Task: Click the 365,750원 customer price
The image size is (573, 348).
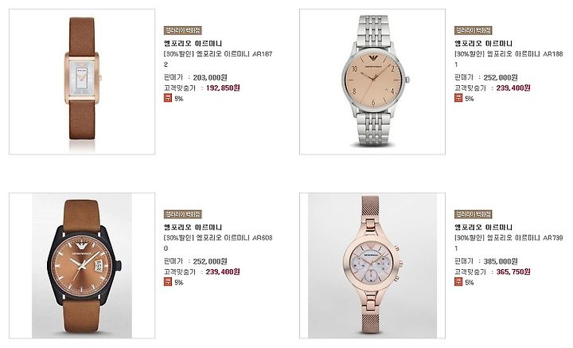Action: tap(513, 272)
